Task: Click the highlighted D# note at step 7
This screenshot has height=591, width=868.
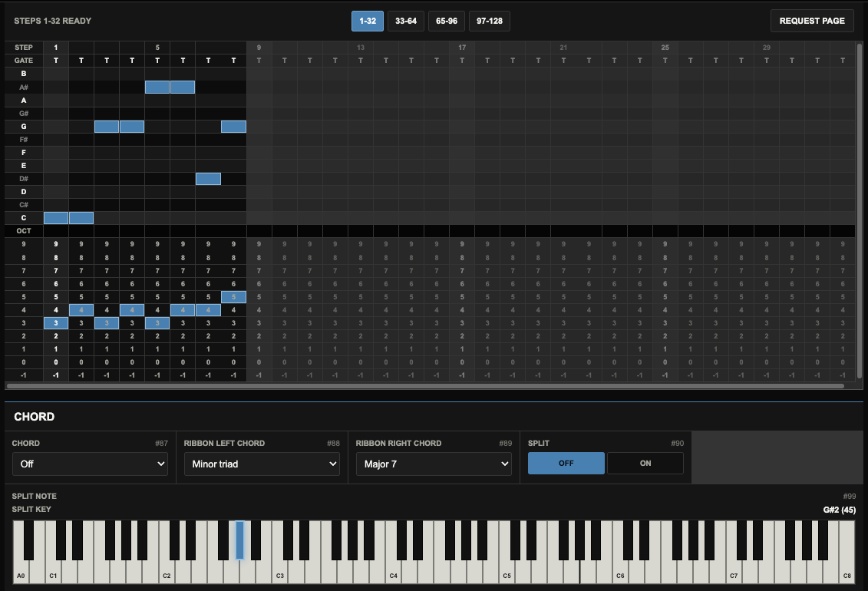Action: [208, 179]
